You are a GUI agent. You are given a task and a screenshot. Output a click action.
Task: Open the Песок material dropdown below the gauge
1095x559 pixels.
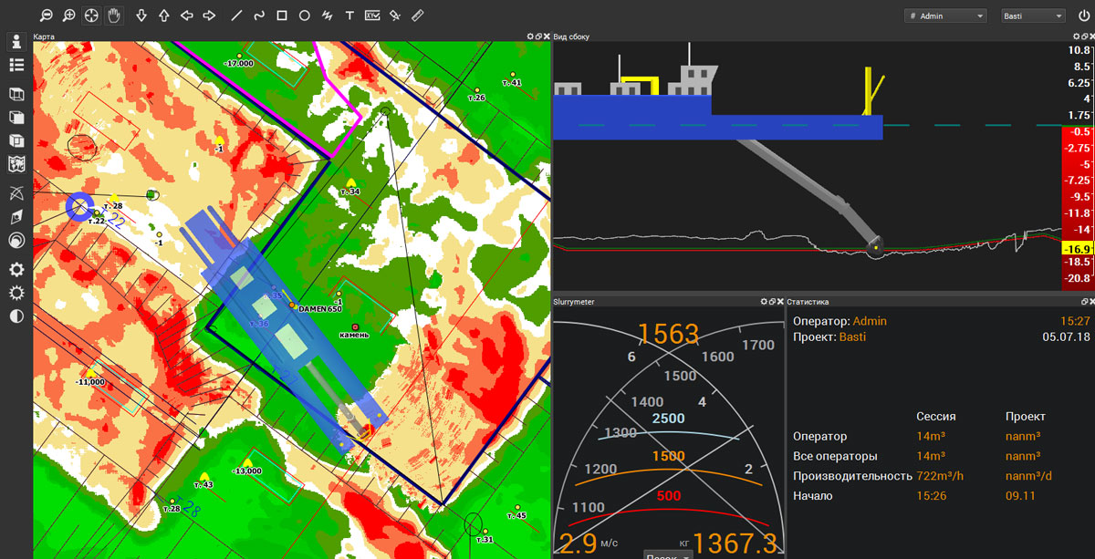coord(667,554)
